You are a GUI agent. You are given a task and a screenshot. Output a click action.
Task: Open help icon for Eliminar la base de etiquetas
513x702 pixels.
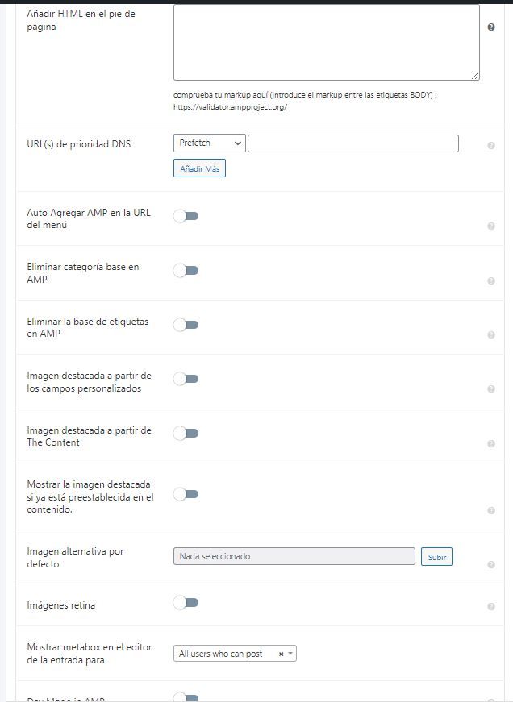point(491,335)
